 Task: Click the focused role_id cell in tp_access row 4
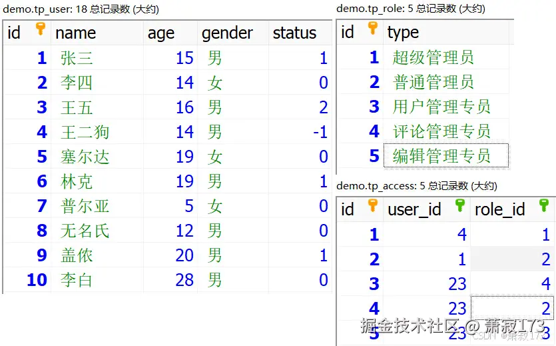tap(513, 308)
